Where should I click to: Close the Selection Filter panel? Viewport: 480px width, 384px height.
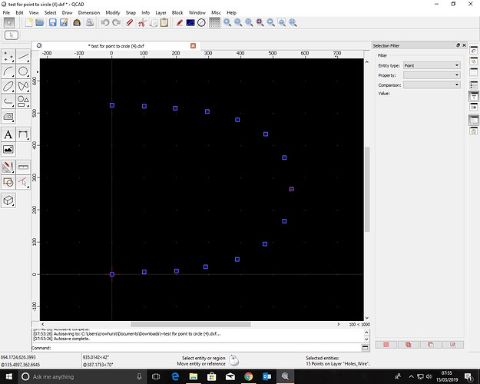pos(464,45)
